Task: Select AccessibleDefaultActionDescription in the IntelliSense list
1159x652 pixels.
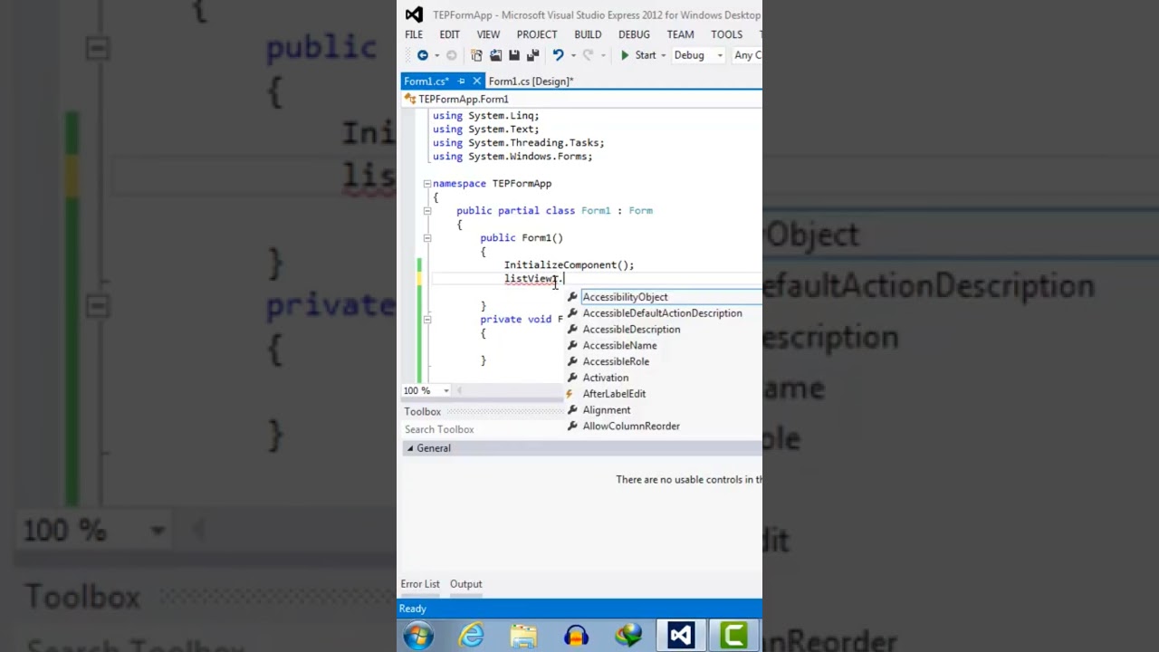Action: [x=662, y=313]
